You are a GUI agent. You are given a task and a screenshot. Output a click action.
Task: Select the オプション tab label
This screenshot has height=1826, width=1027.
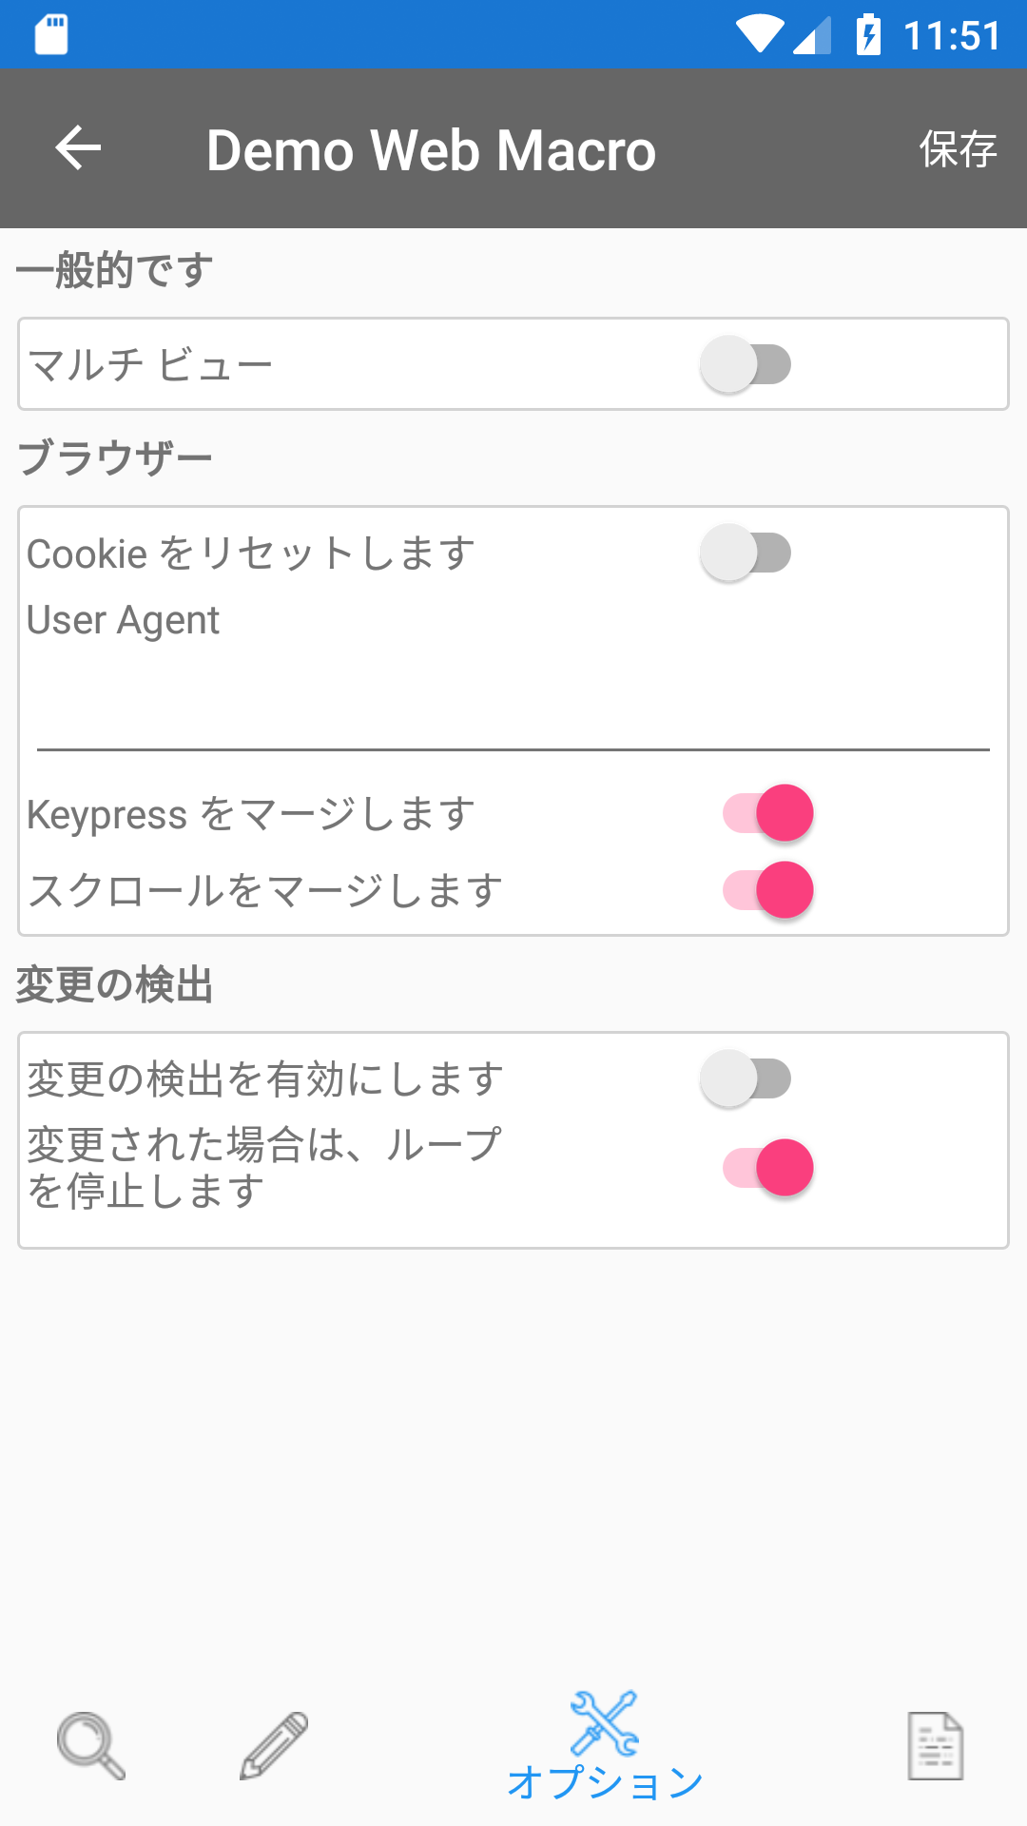tap(605, 1781)
